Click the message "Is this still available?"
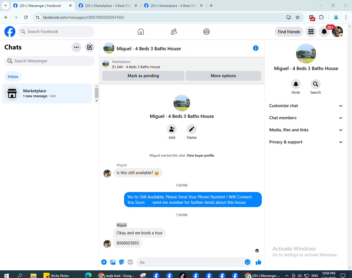The height and width of the screenshot is (278, 352). coord(138,173)
